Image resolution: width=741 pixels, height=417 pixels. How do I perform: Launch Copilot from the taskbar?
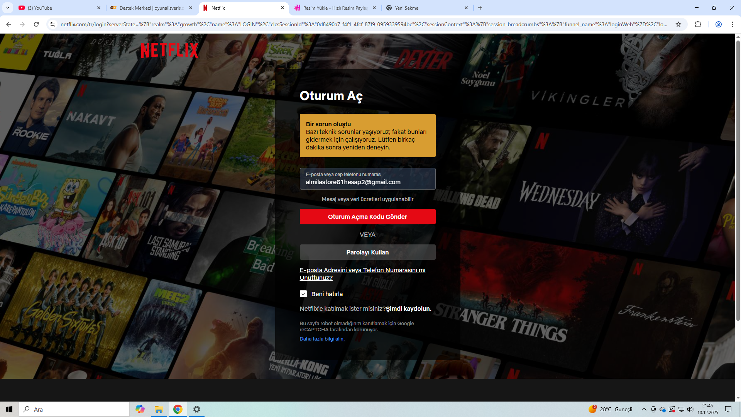[x=140, y=409]
